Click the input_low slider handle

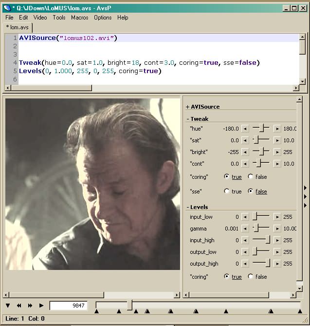tap(255, 216)
